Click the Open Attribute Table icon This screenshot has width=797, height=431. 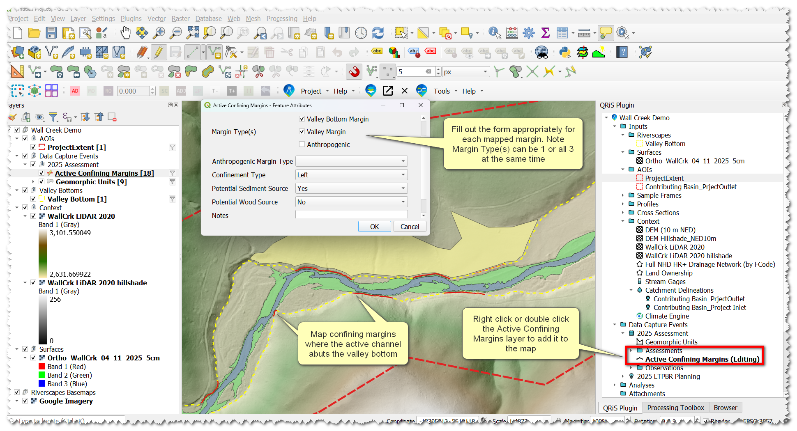[562, 33]
